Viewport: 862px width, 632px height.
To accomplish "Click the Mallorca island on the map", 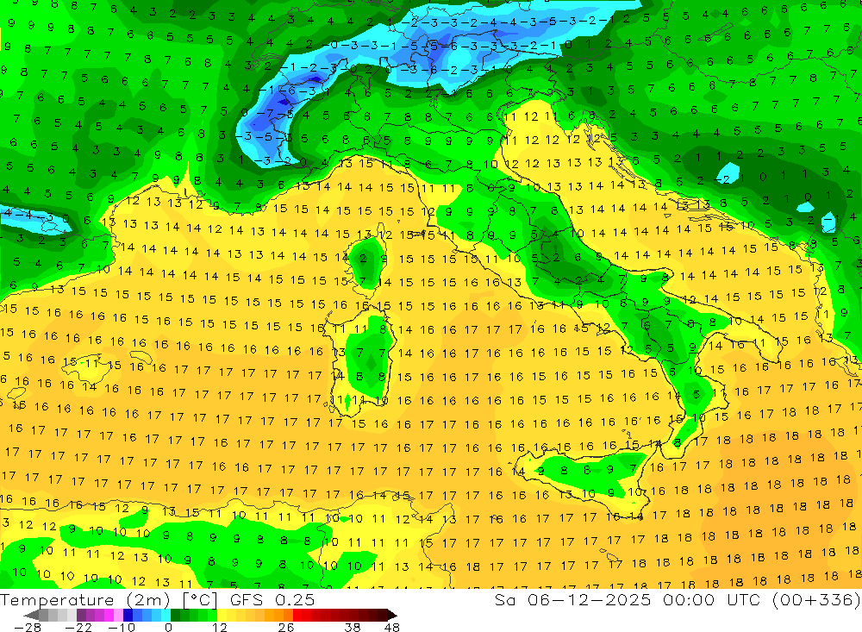I will (x=85, y=370).
